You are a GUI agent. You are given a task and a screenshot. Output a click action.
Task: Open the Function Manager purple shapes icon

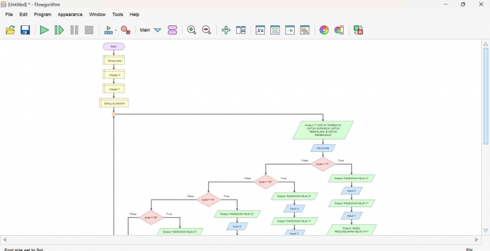[x=172, y=30]
